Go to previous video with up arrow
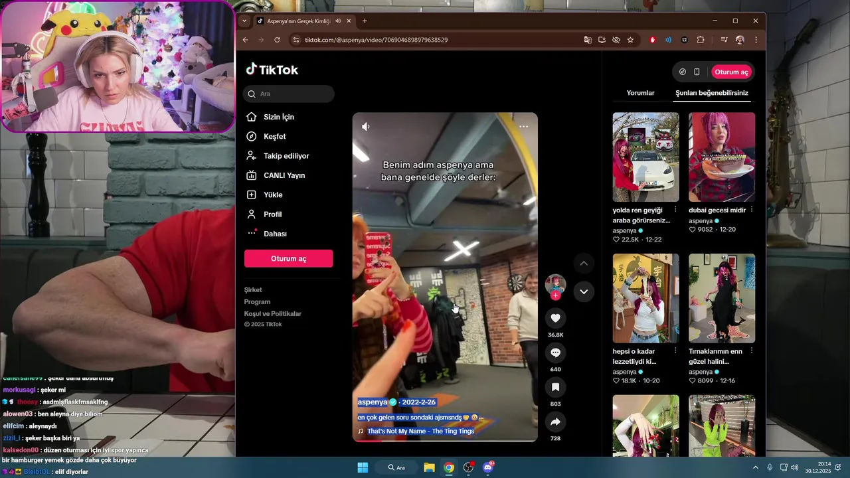The height and width of the screenshot is (478, 850). [x=584, y=264]
